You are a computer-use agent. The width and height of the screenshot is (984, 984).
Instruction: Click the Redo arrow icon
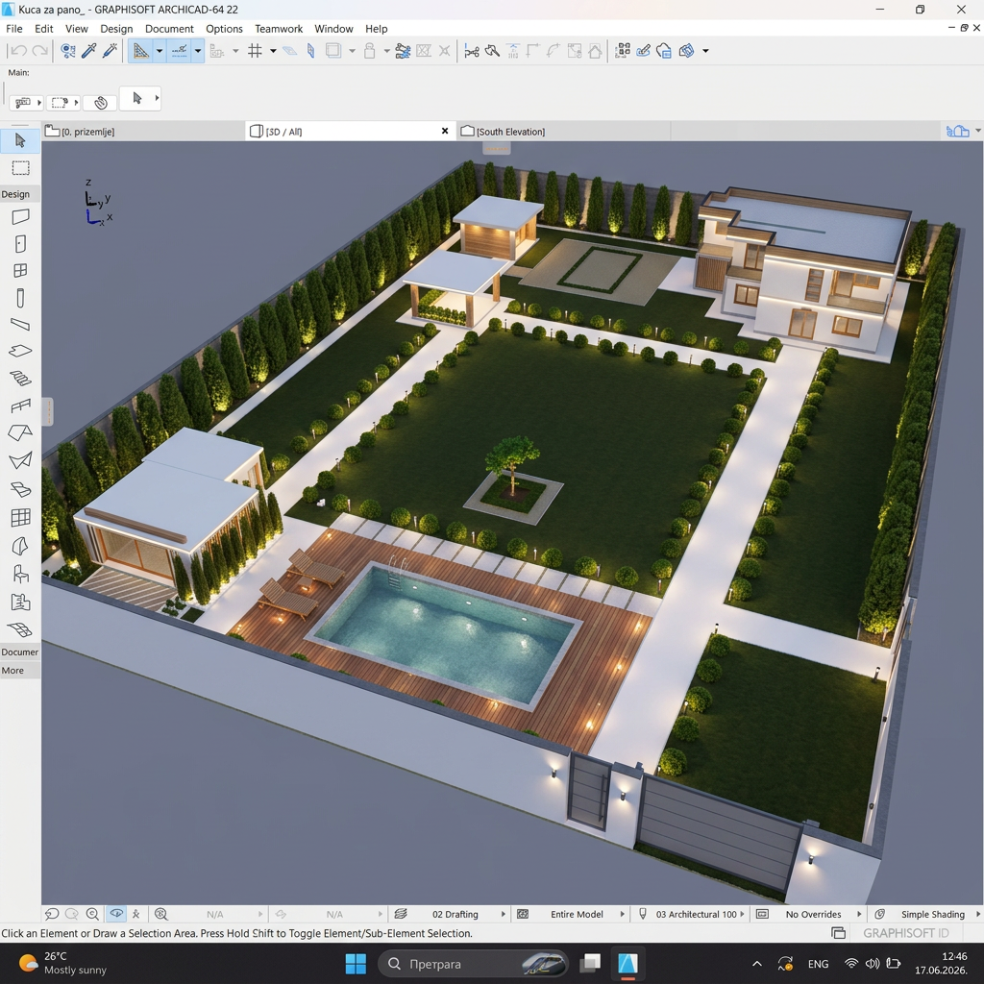[x=39, y=51]
